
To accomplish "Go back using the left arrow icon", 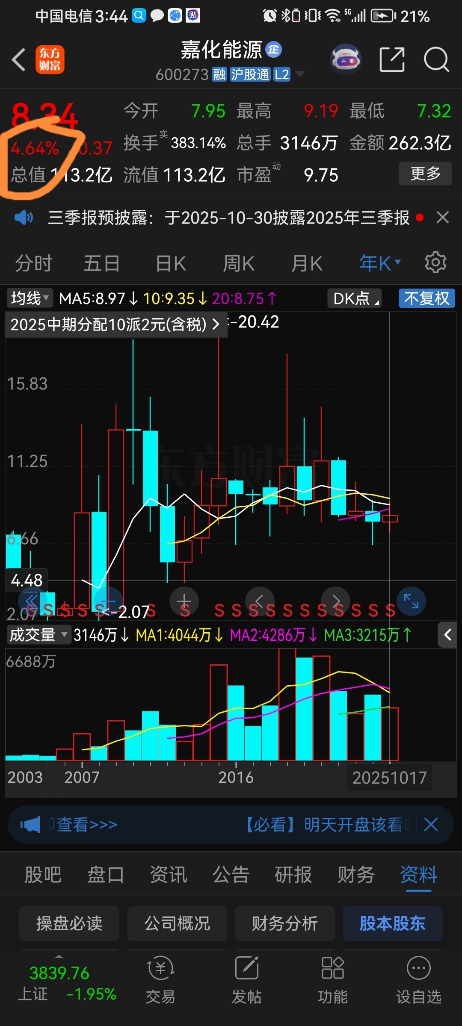I will 19,59.
